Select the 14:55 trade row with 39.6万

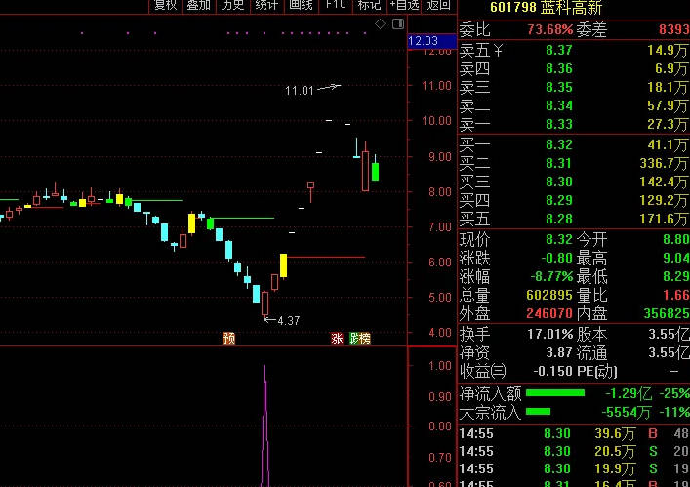(574, 434)
